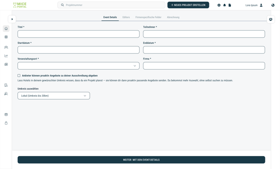Click the document icon in header

click(x=230, y=5)
